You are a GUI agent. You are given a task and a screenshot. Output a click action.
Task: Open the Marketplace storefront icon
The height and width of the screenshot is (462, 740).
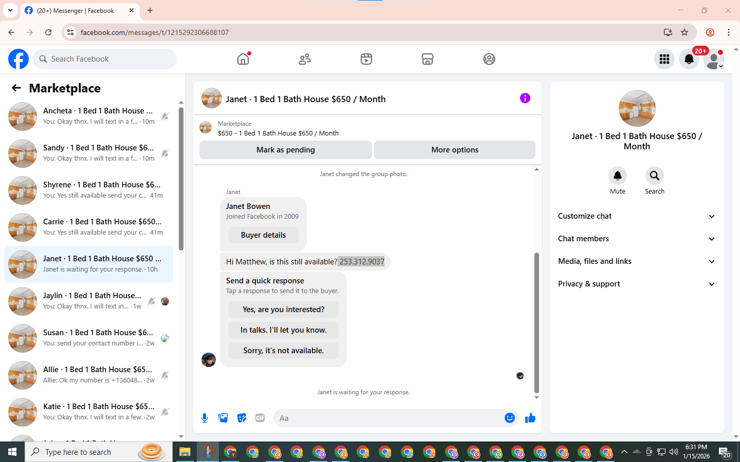(428, 59)
